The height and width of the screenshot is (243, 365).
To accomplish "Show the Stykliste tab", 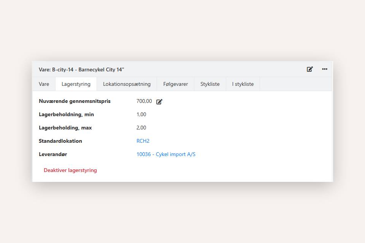I will tap(210, 84).
